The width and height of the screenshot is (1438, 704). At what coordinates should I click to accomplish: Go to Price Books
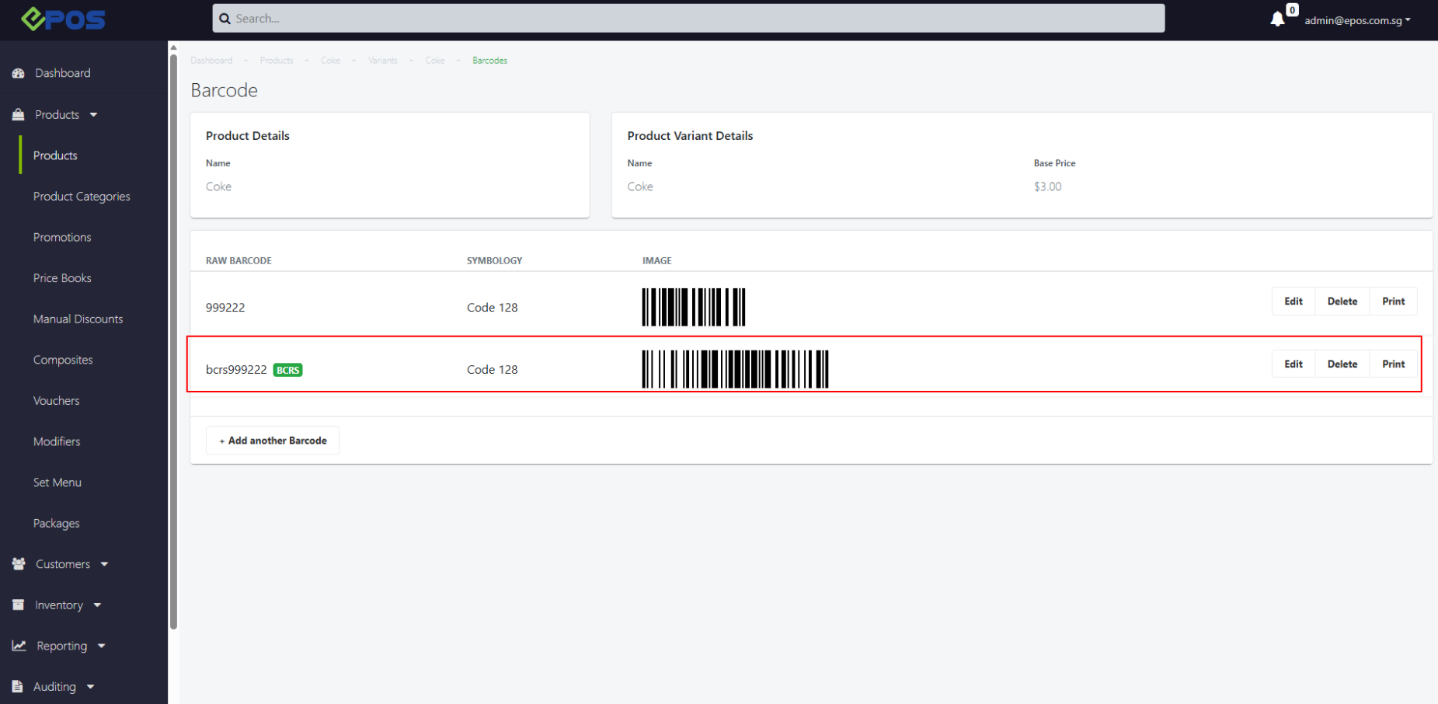point(62,278)
